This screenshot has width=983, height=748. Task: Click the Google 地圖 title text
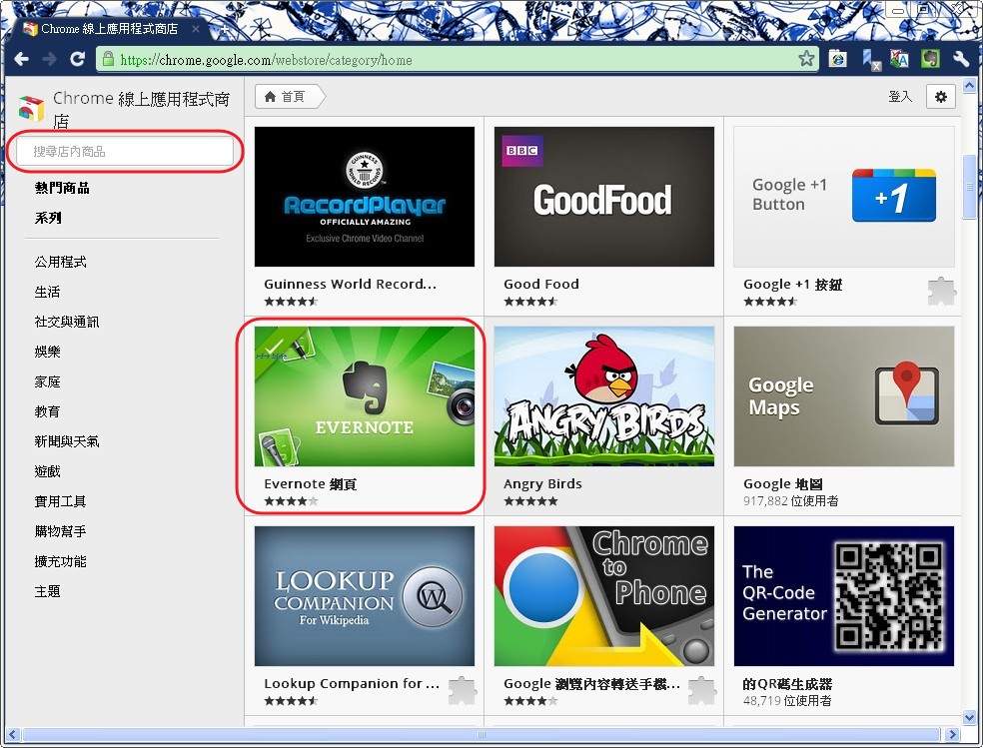[783, 484]
